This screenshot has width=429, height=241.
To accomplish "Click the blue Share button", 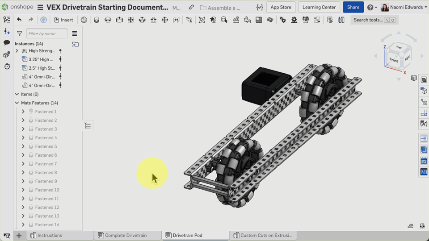I will click(353, 7).
